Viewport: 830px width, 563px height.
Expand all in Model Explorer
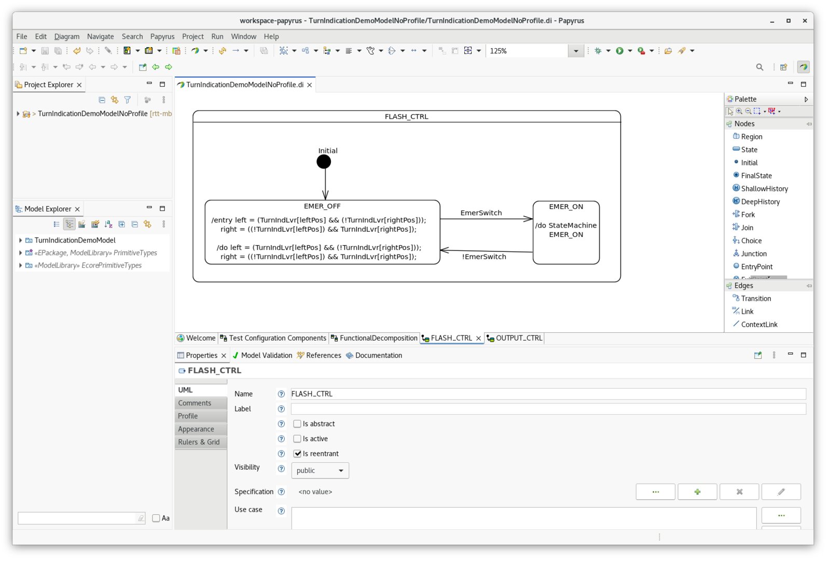pyautogui.click(x=121, y=224)
